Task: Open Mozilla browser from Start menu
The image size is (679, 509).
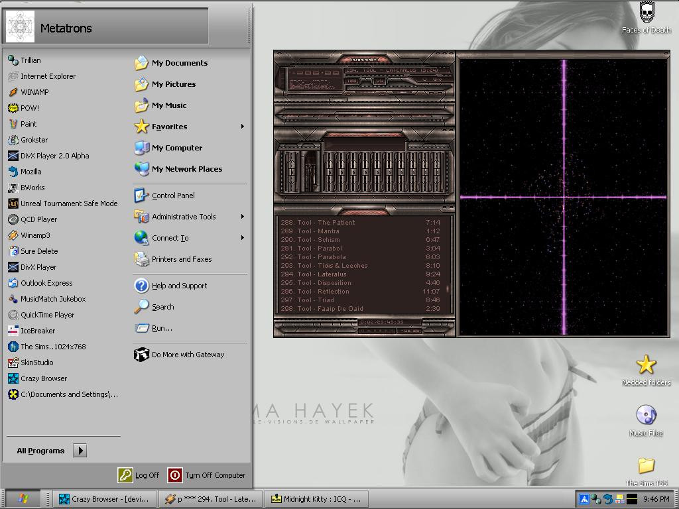Action: point(25,172)
